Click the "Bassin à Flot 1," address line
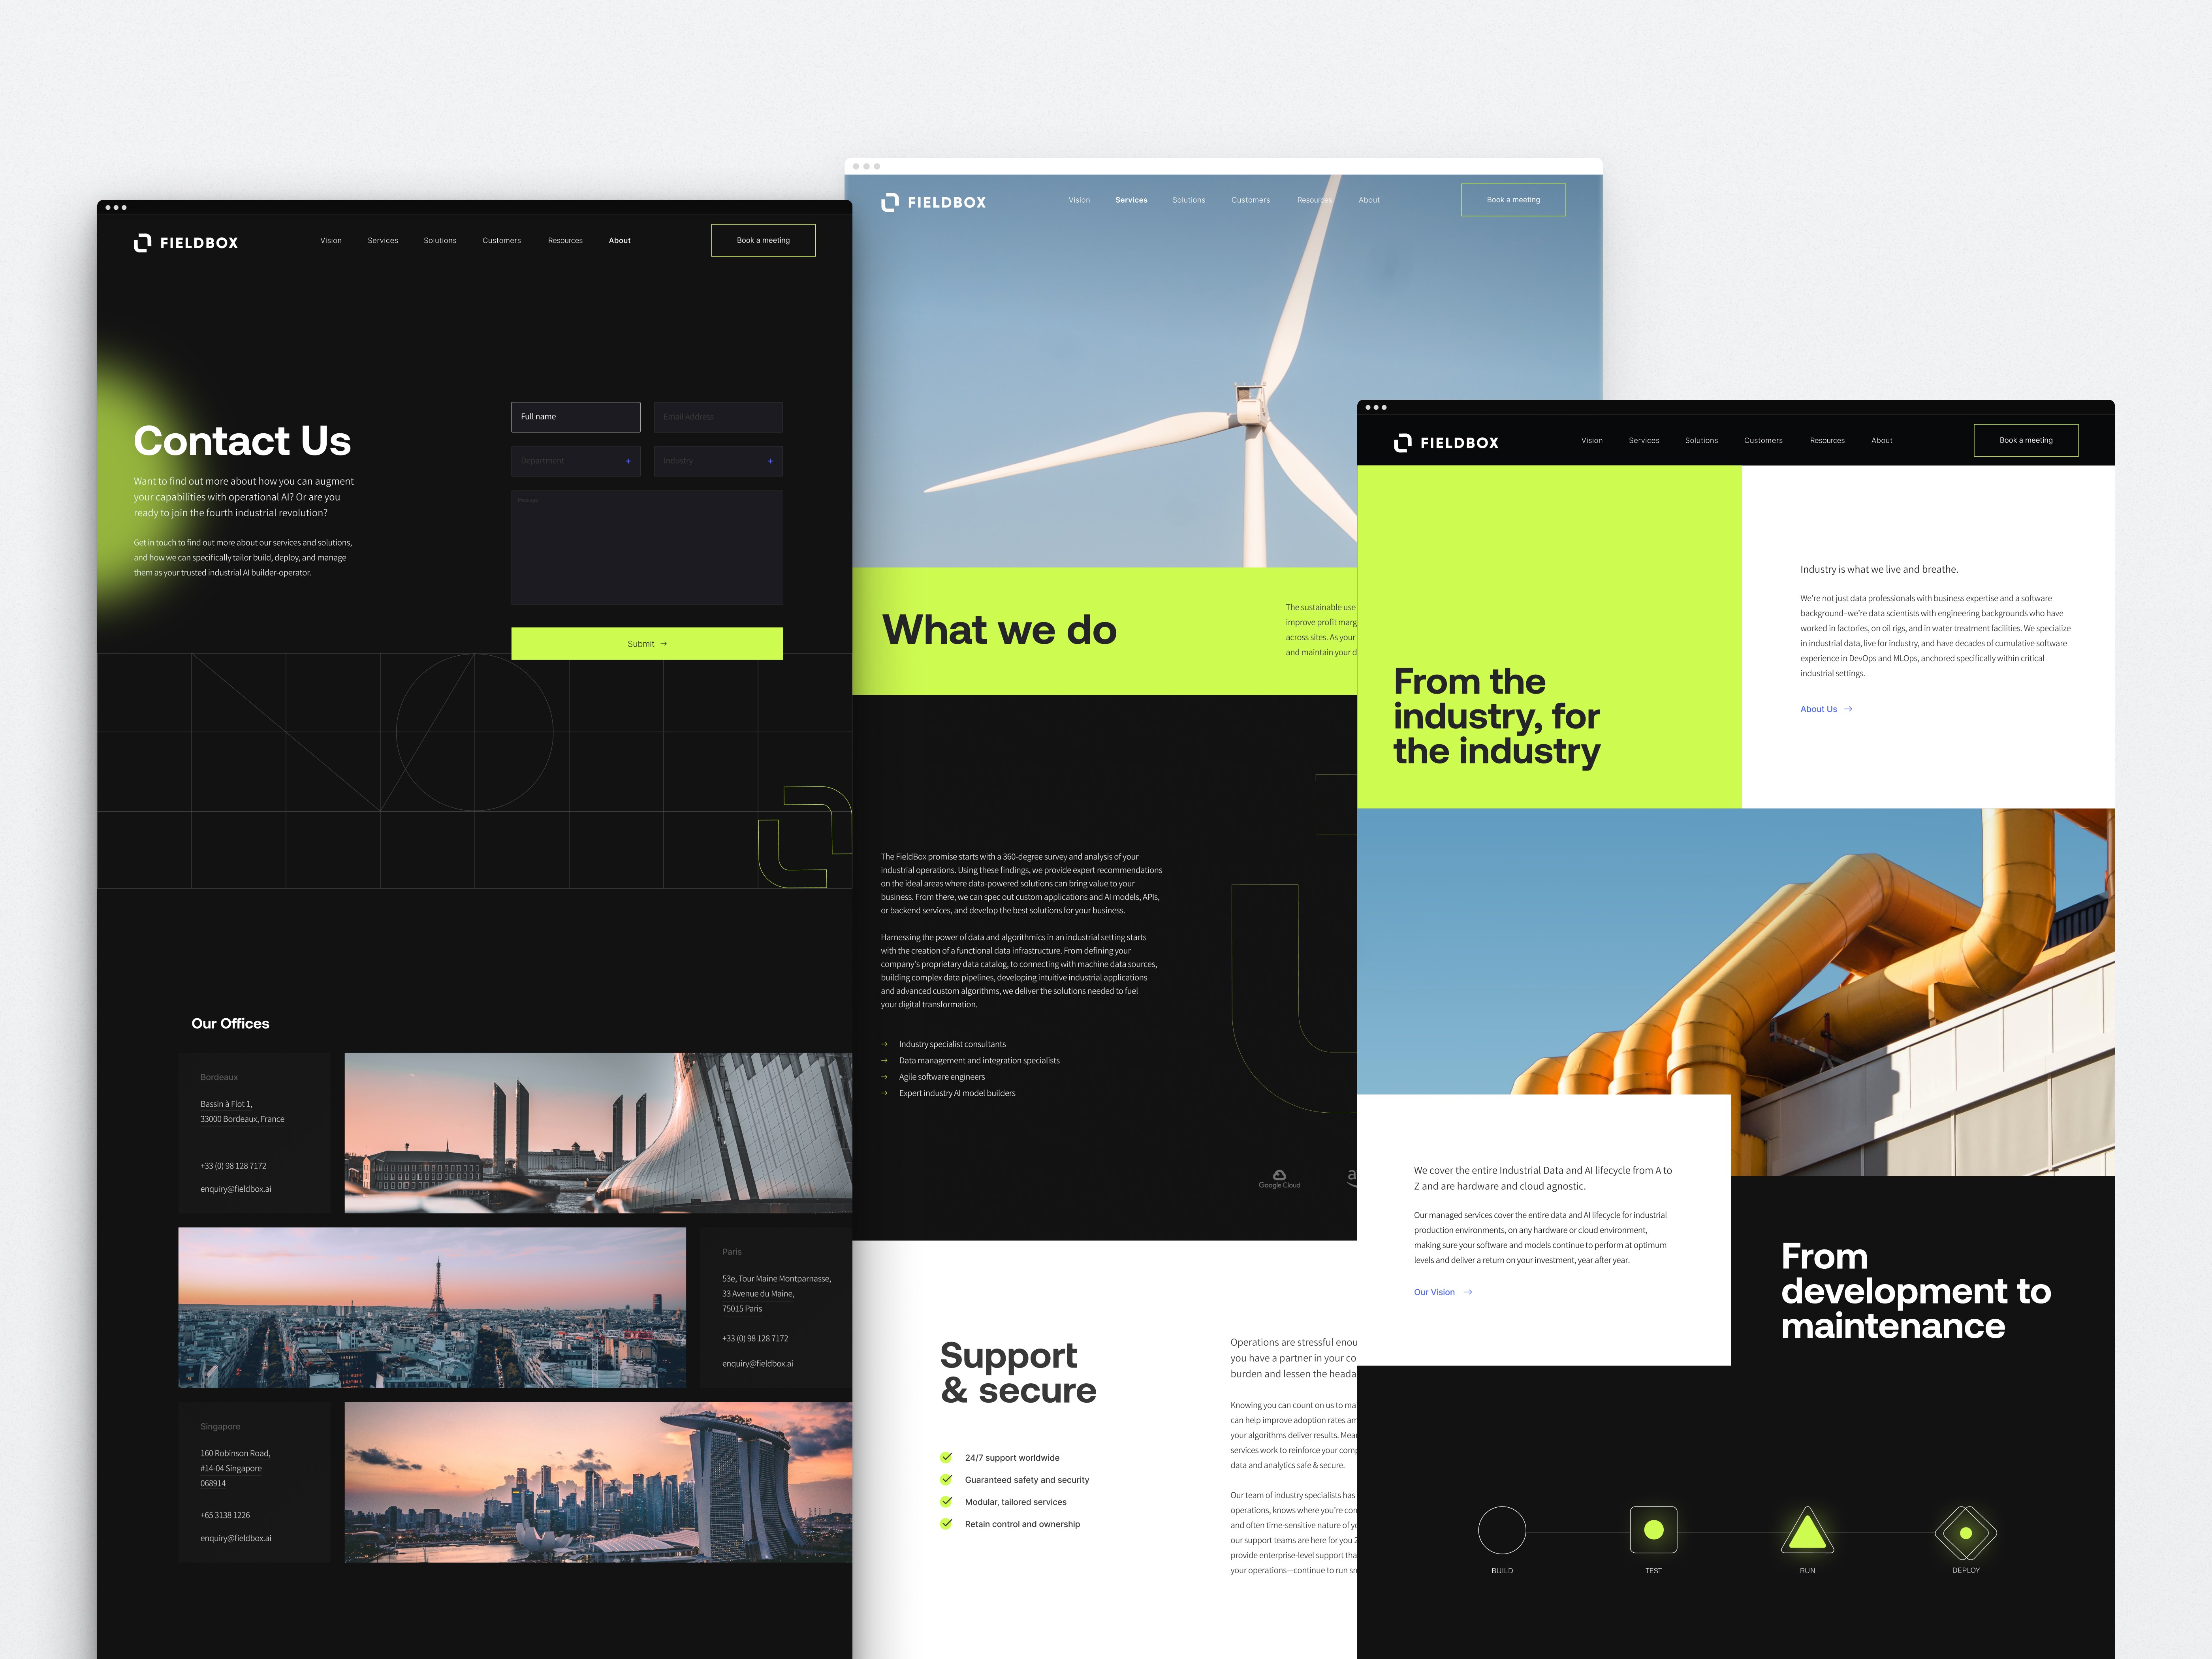This screenshot has height=1659, width=2212. coord(226,1104)
